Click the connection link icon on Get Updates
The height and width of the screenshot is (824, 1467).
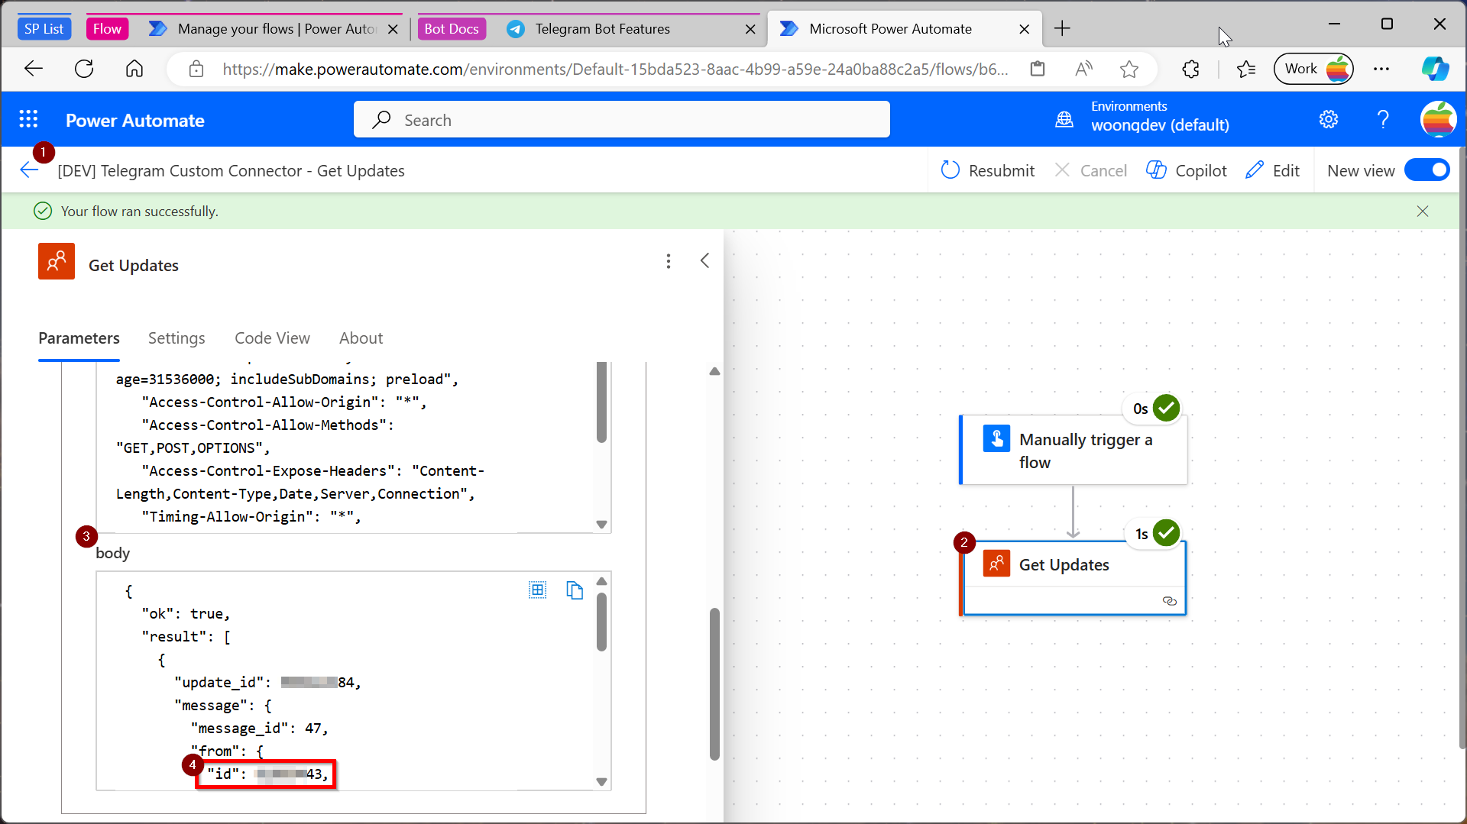point(1169,601)
